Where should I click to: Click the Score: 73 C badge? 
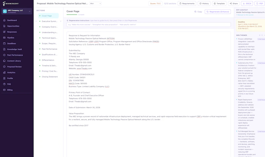155,4
